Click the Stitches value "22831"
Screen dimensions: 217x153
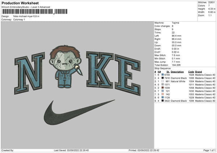(212, 3)
